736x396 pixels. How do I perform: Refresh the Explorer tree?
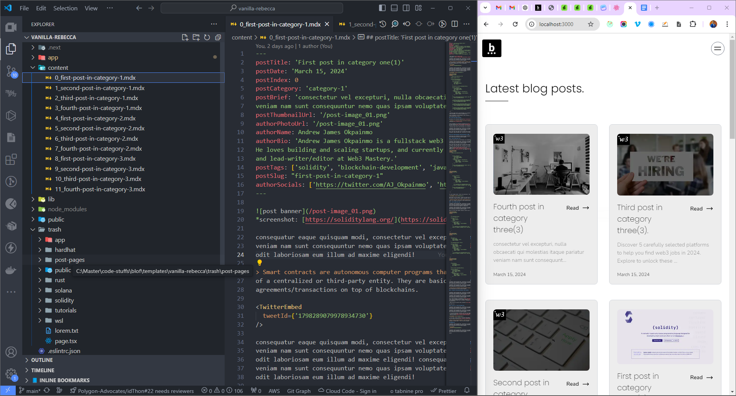click(x=207, y=37)
